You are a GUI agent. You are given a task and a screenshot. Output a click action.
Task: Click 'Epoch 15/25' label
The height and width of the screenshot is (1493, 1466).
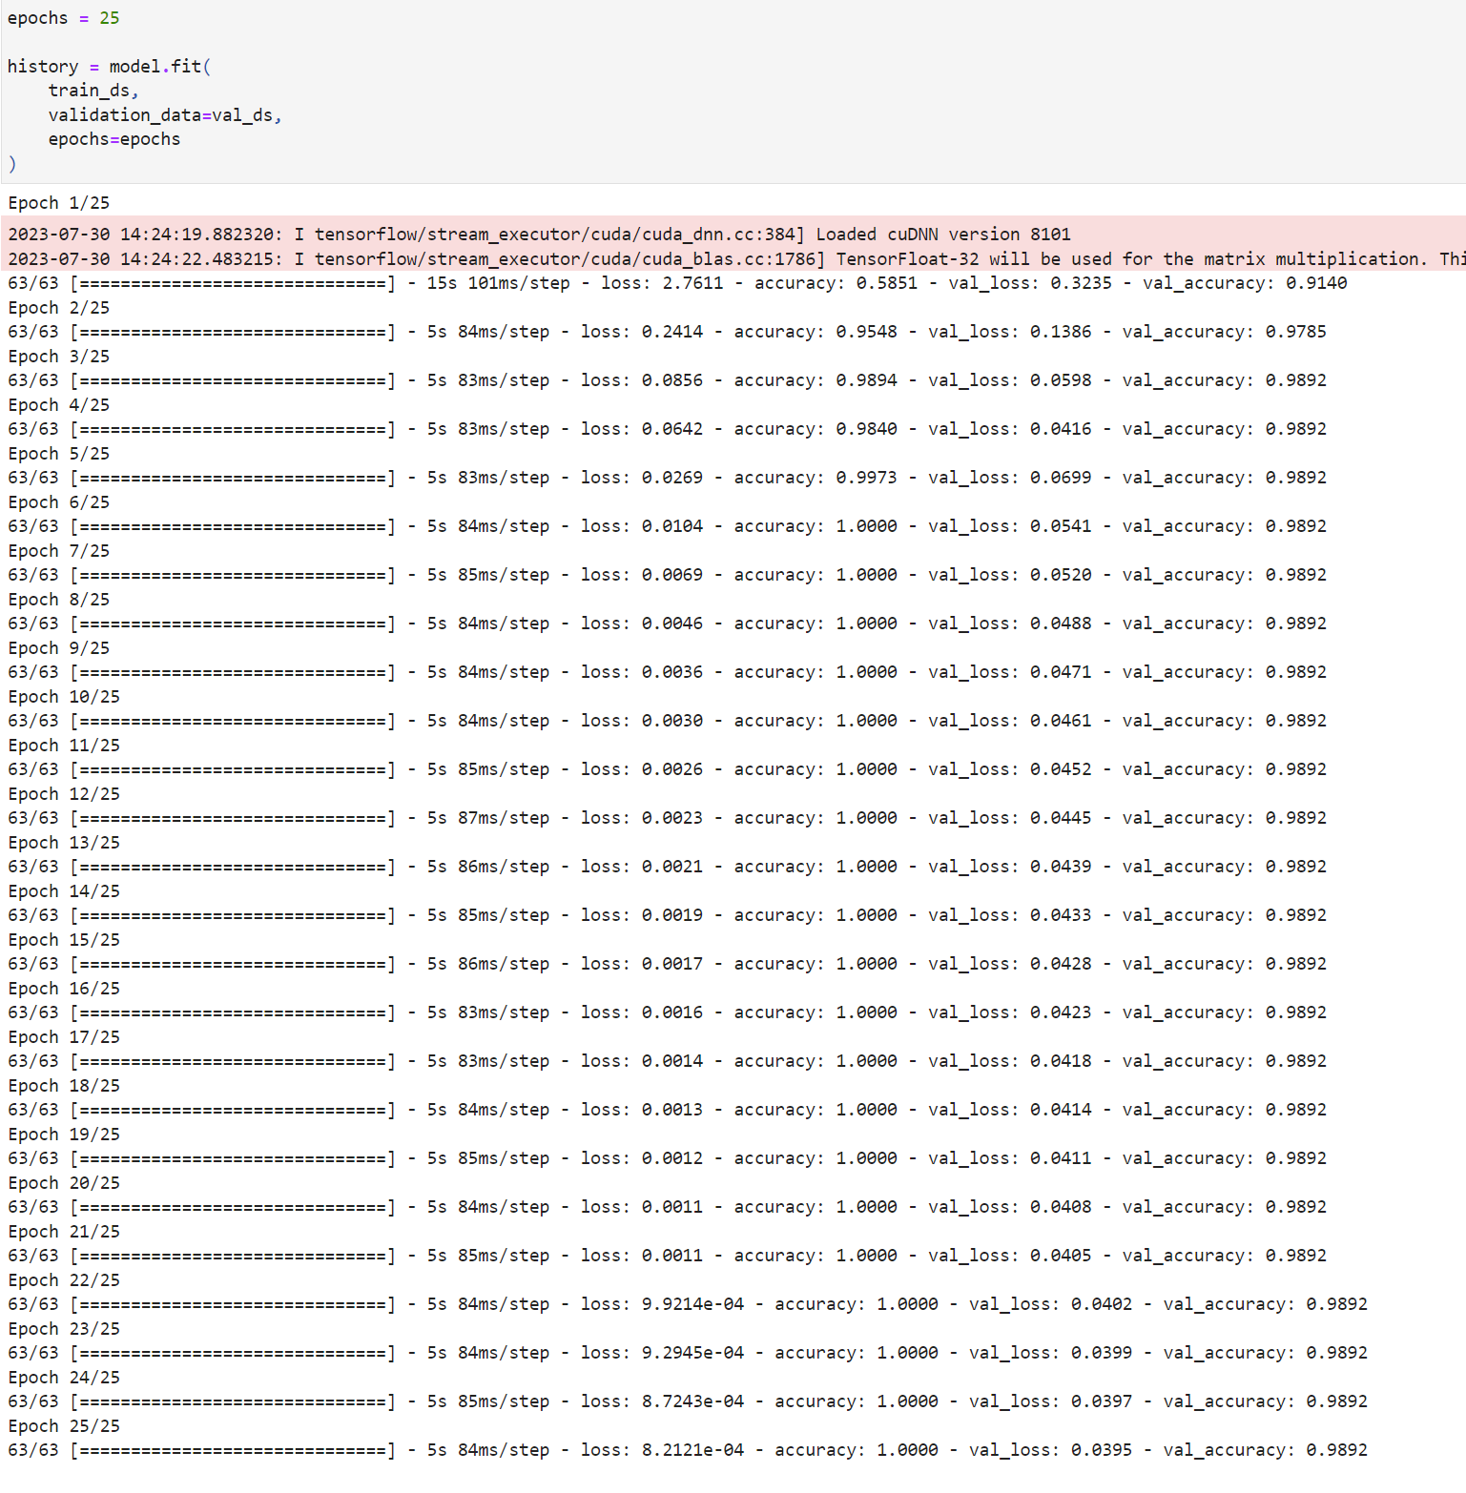tap(64, 940)
